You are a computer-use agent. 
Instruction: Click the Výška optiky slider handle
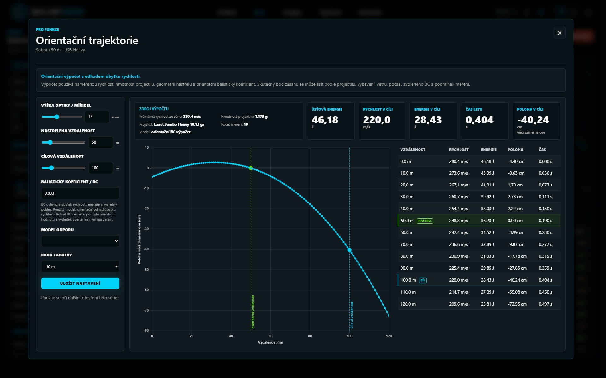tap(57, 117)
